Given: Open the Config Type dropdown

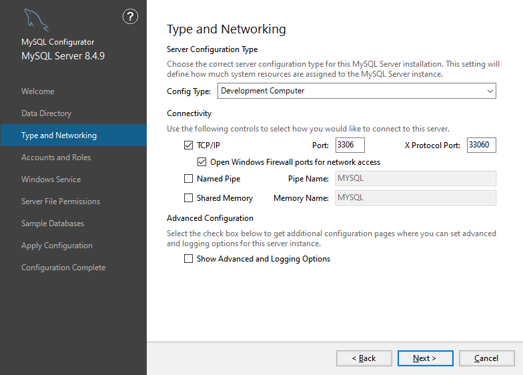Looking at the screenshot, I should coord(356,91).
